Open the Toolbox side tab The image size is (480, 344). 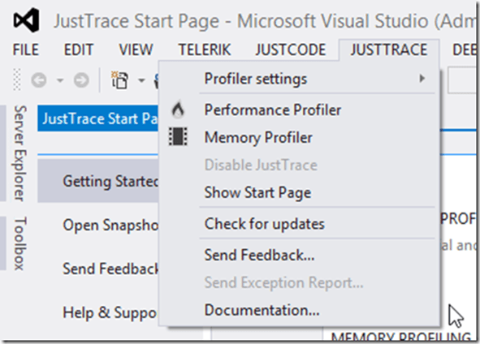tap(19, 243)
